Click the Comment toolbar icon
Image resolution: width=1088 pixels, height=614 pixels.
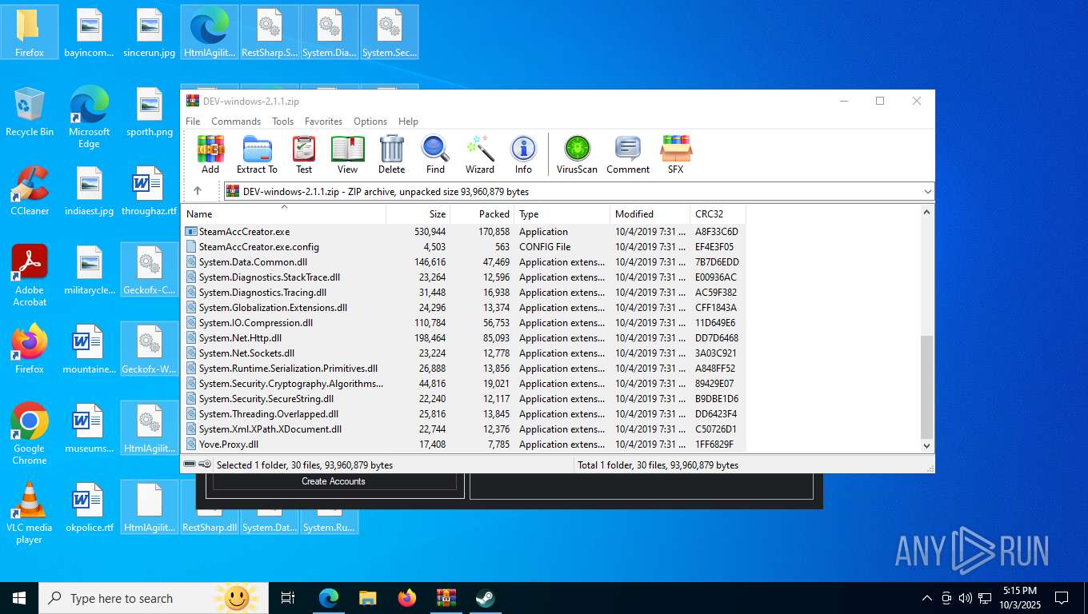pyautogui.click(x=628, y=154)
